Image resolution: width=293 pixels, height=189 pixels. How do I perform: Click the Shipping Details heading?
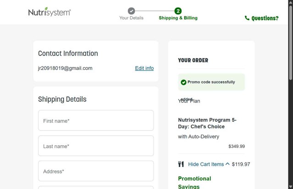click(x=62, y=99)
